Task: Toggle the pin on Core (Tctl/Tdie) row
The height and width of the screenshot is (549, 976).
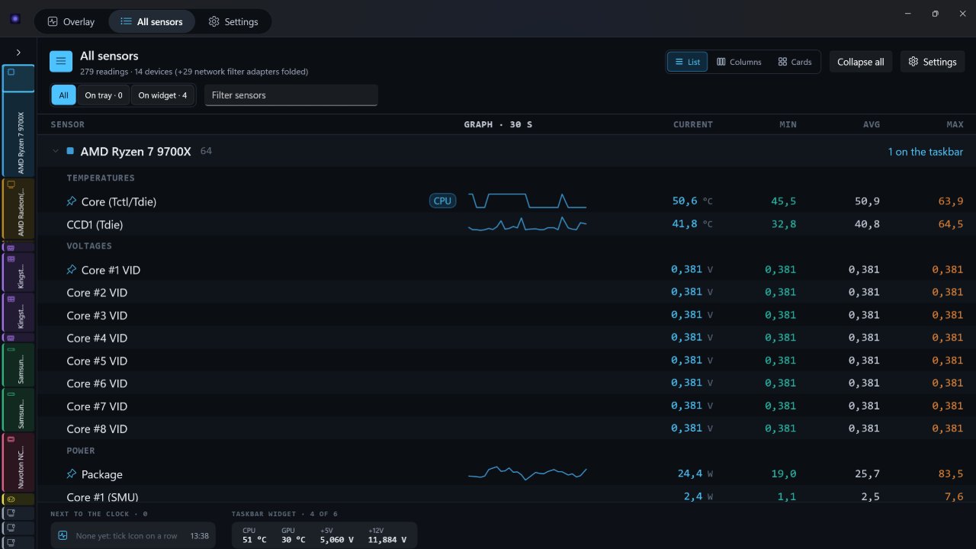Action: (72, 201)
